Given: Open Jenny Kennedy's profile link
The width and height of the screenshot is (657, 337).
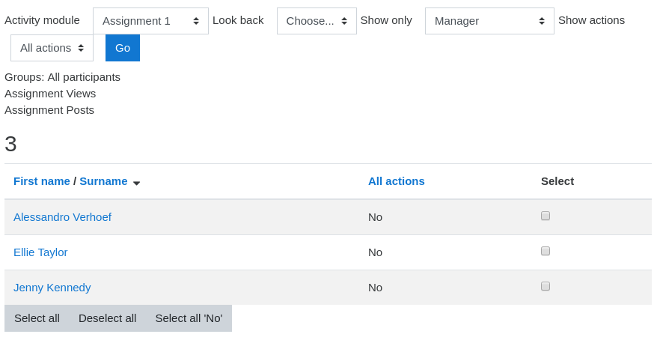Looking at the screenshot, I should (52, 288).
